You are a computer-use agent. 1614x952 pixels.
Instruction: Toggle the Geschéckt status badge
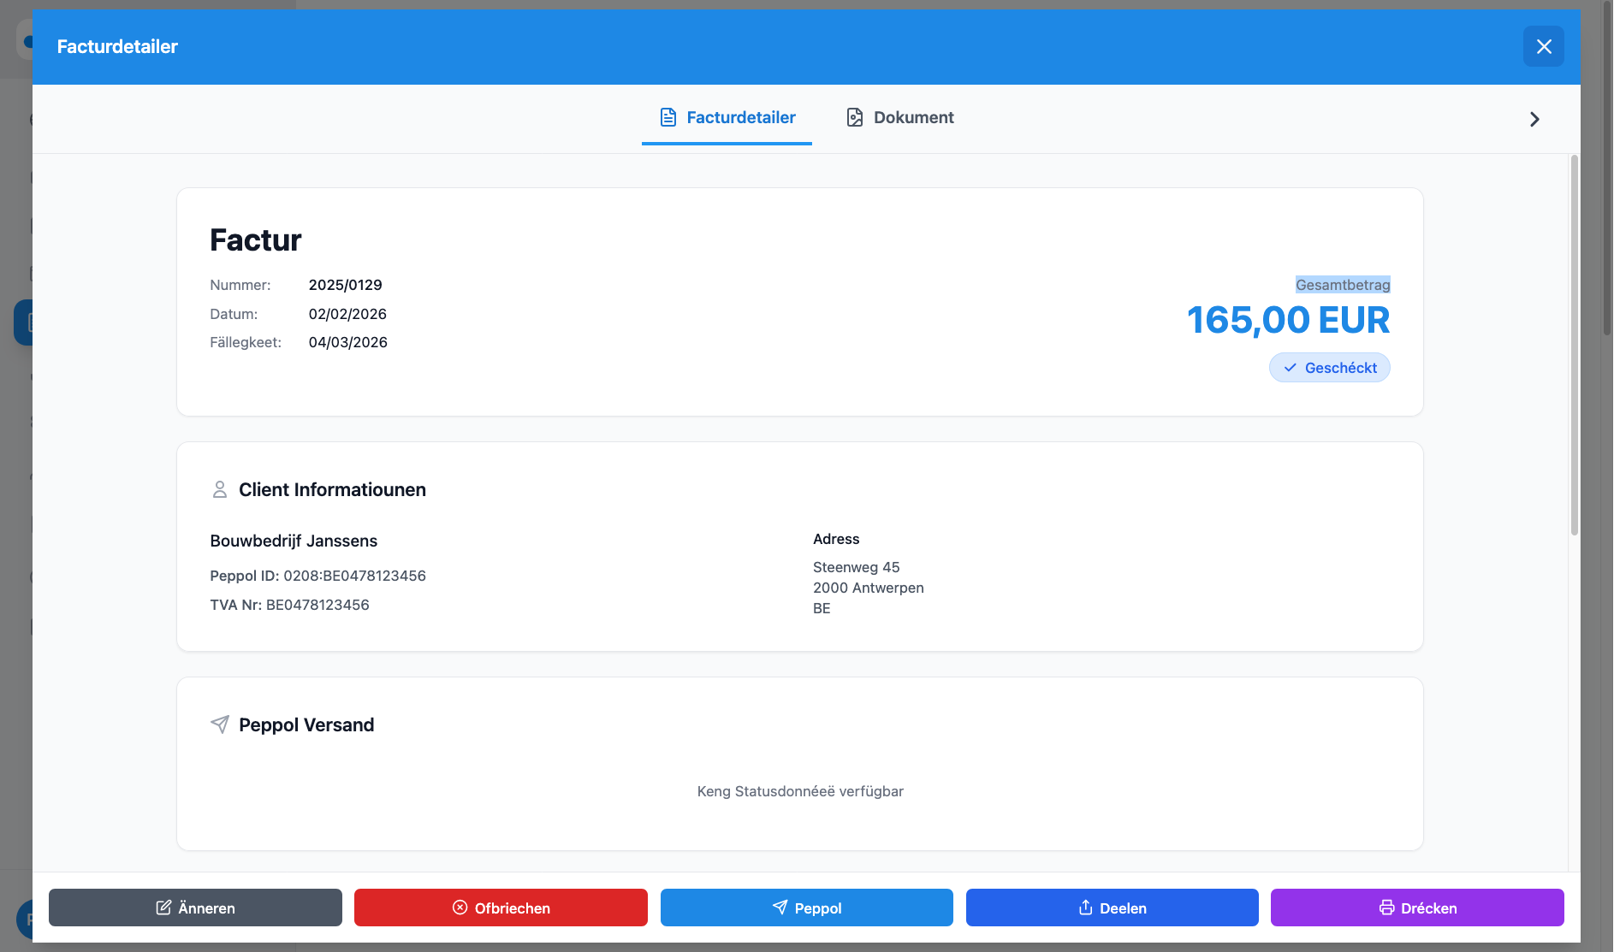pyautogui.click(x=1329, y=368)
